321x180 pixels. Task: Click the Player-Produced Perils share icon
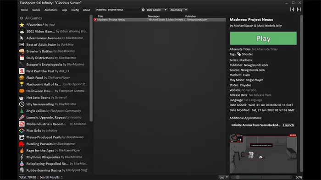point(22,137)
